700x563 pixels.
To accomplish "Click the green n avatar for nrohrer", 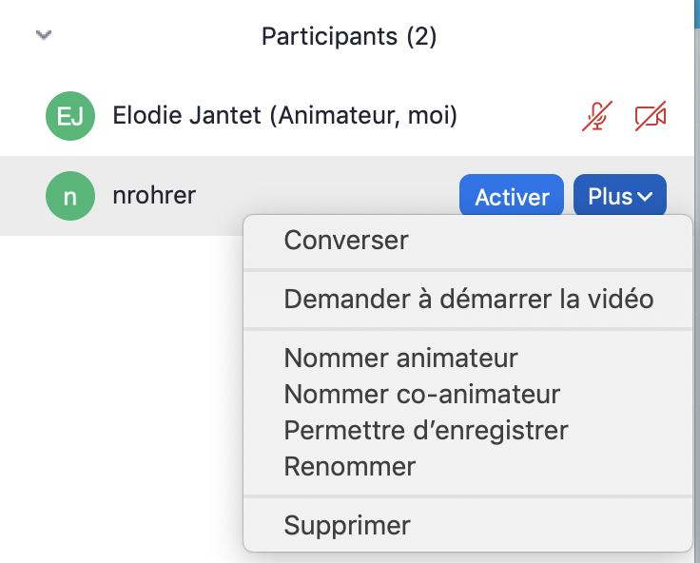I will pyautogui.click(x=71, y=196).
